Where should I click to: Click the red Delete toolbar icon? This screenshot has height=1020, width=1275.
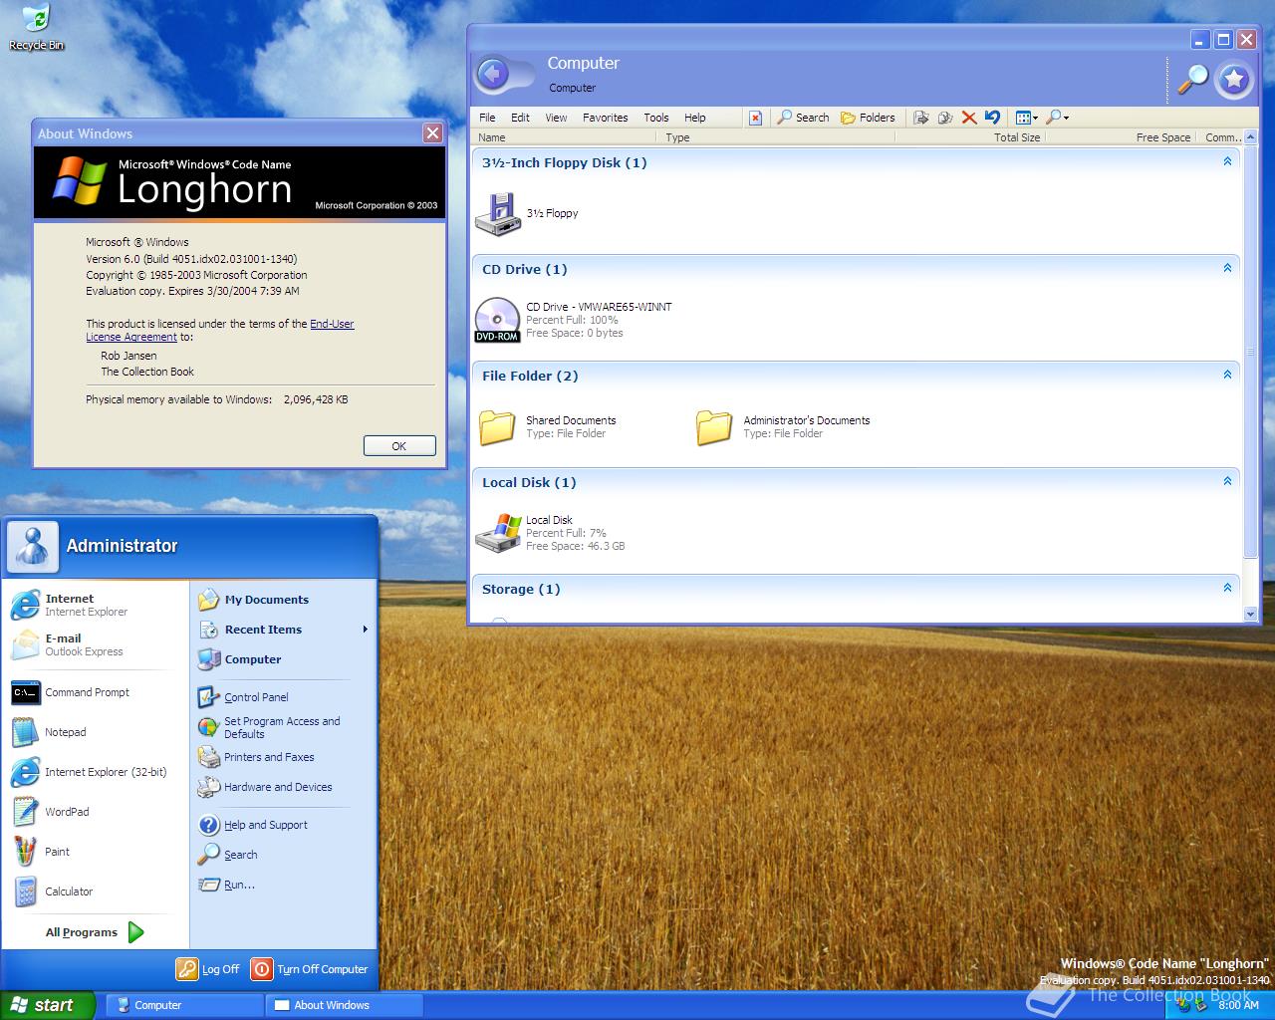click(968, 118)
